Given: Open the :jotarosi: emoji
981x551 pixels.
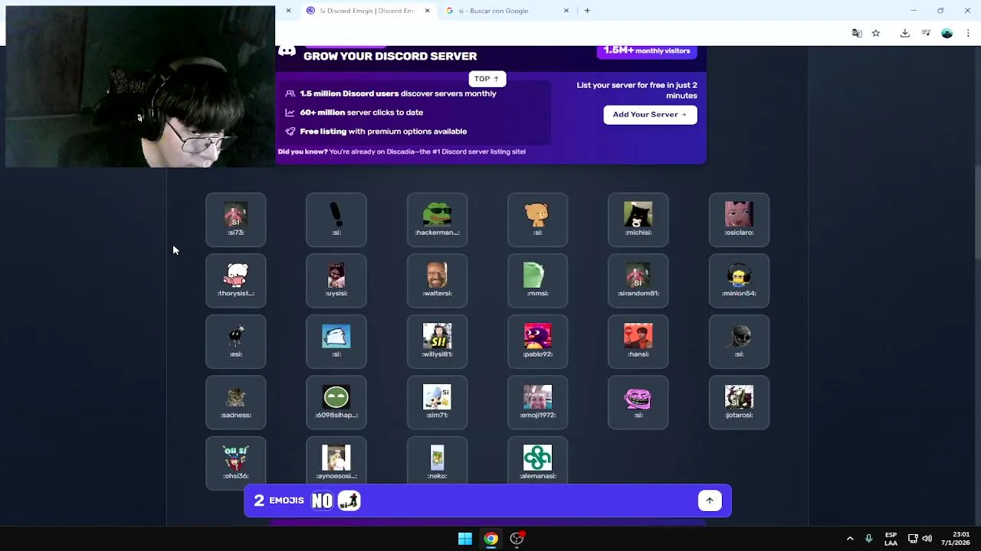Looking at the screenshot, I should (x=739, y=403).
